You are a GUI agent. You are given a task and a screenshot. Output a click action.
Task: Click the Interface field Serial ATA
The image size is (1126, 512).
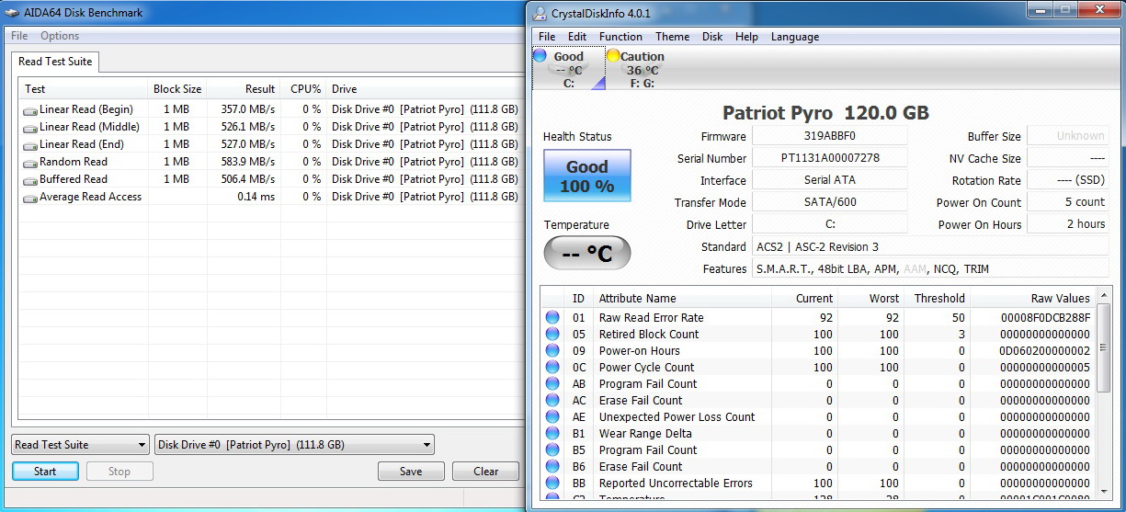click(x=830, y=180)
